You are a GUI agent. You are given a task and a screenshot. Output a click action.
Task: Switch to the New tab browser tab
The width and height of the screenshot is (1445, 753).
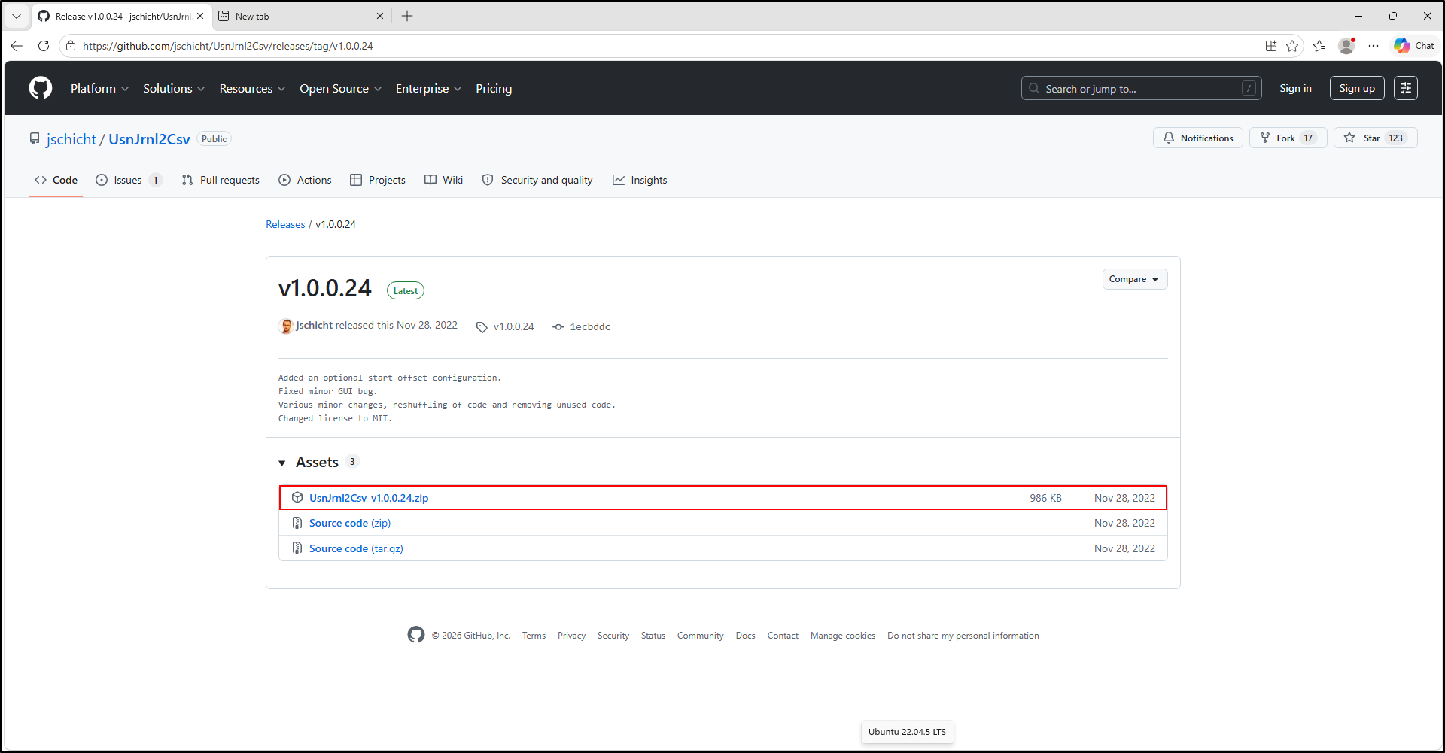pos(301,16)
